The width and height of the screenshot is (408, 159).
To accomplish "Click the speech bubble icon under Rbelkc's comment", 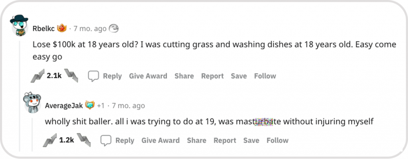I will 93,76.
